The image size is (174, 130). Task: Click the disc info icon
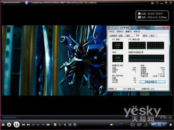tap(133, 125)
